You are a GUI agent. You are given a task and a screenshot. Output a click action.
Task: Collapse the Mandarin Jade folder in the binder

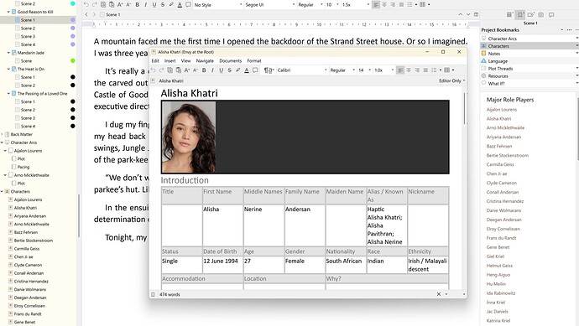[x=8, y=53]
